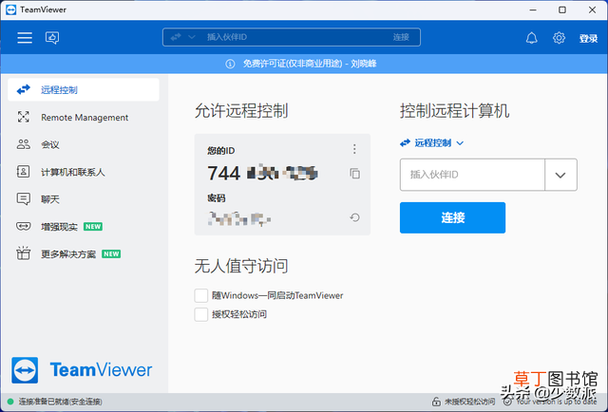Enable 随Windows一同启动TeamViewer checkbox
The width and height of the screenshot is (608, 412).
[x=200, y=295]
